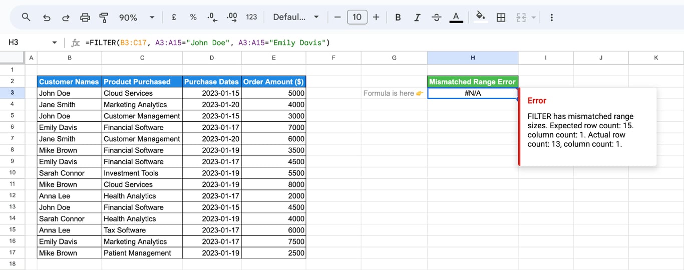Open the text color picker
Viewport: 684px width, 270px height.
pyautogui.click(x=456, y=18)
